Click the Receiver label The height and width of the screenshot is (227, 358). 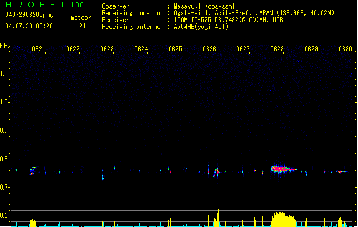point(116,20)
